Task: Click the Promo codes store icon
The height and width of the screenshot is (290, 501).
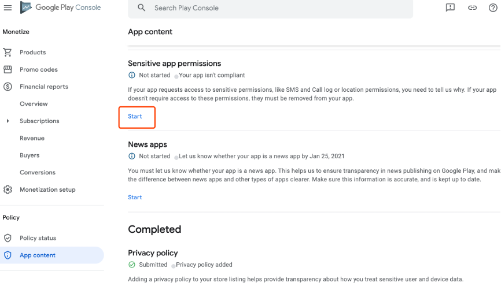Action: (8, 69)
